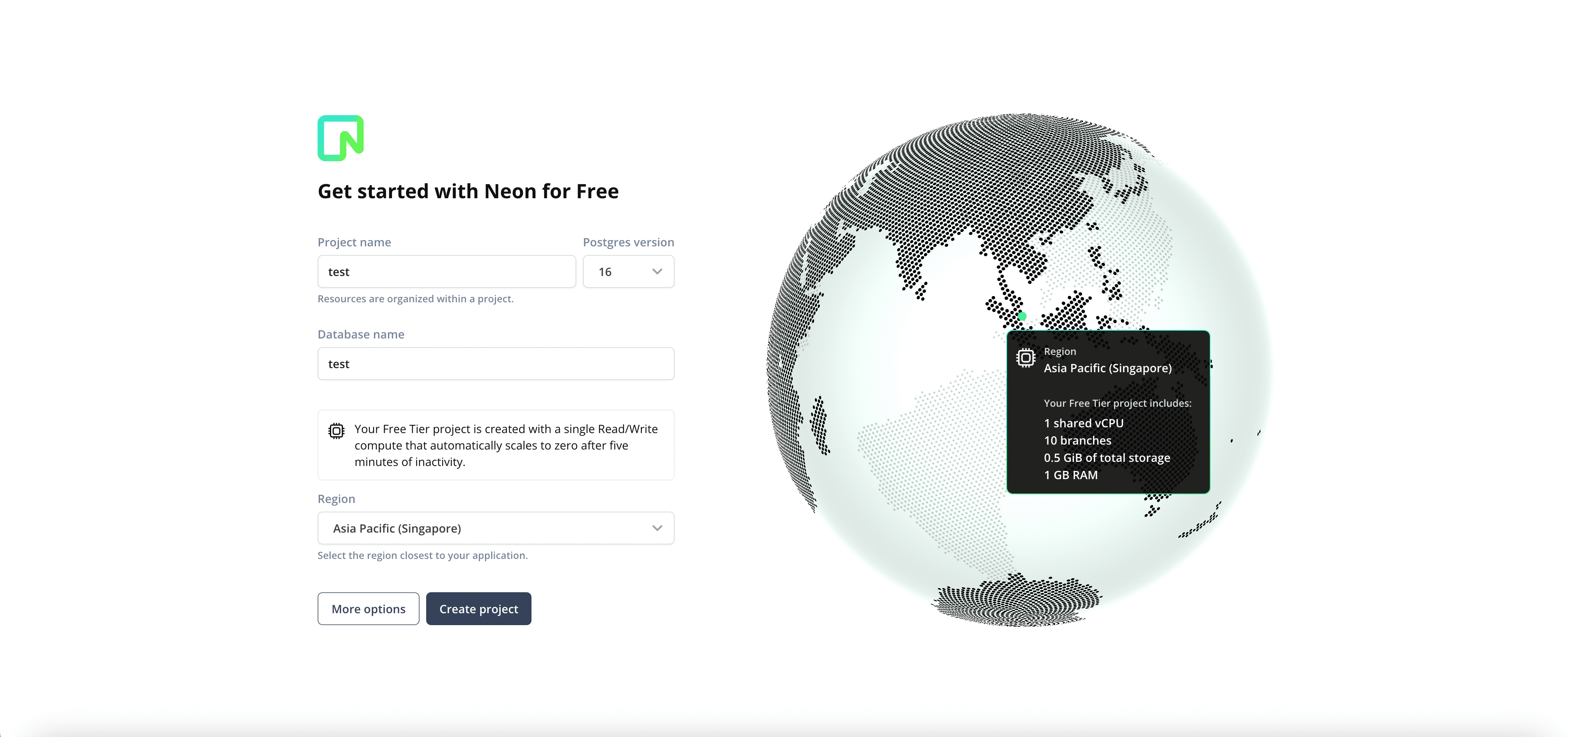Click the Neon logo icon
The image size is (1578, 737).
click(341, 138)
